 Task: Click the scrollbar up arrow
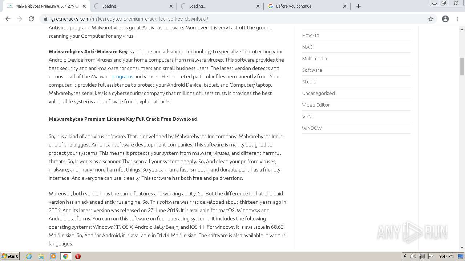coord(462,29)
